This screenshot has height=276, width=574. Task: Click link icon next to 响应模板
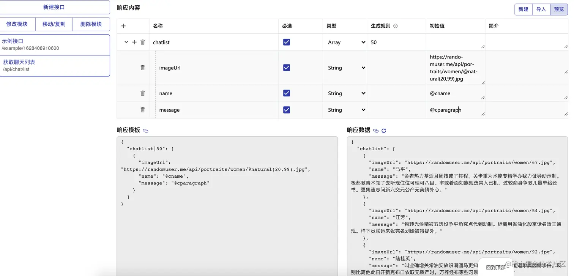click(145, 130)
